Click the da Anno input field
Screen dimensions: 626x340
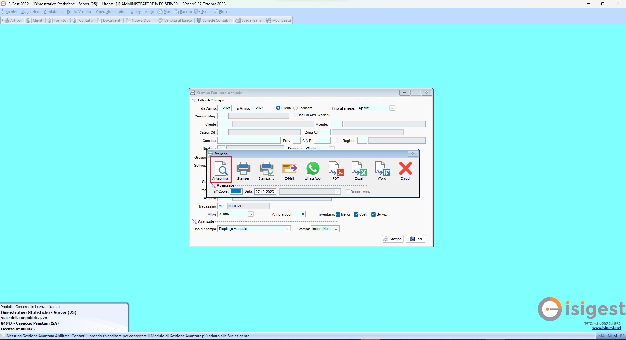point(225,108)
